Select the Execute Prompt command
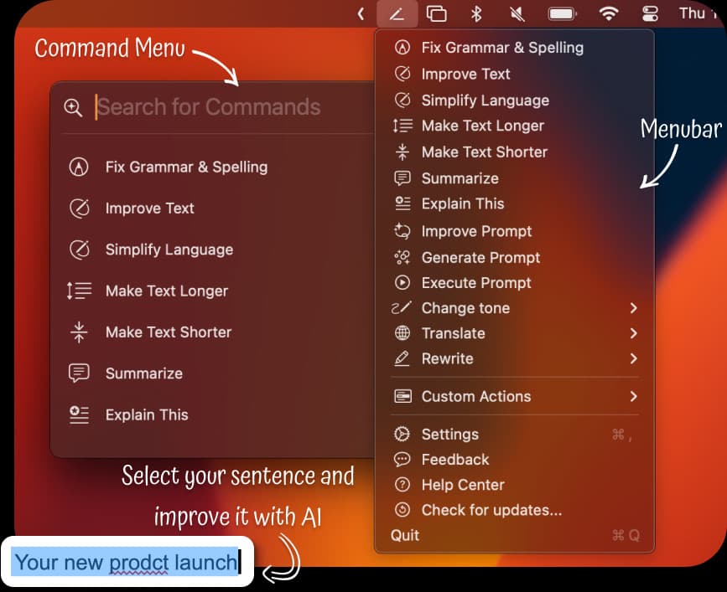This screenshot has height=592, width=727. click(476, 283)
